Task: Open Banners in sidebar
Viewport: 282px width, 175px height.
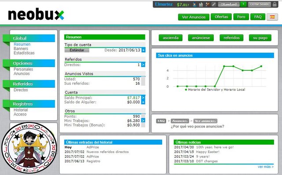Action: (21, 48)
